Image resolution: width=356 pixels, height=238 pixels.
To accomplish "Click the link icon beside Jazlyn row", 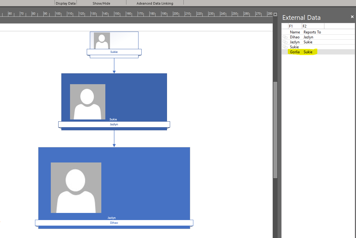I will 285,42.
